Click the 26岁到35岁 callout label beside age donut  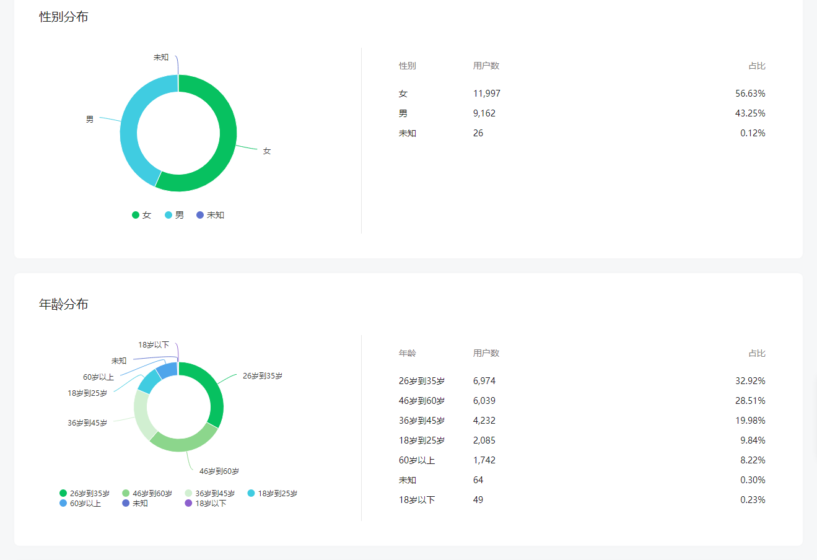point(263,376)
